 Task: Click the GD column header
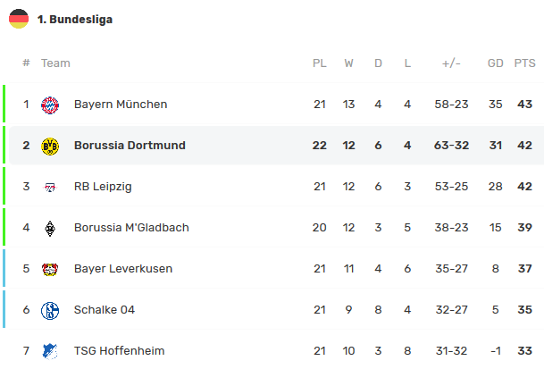tap(495, 63)
